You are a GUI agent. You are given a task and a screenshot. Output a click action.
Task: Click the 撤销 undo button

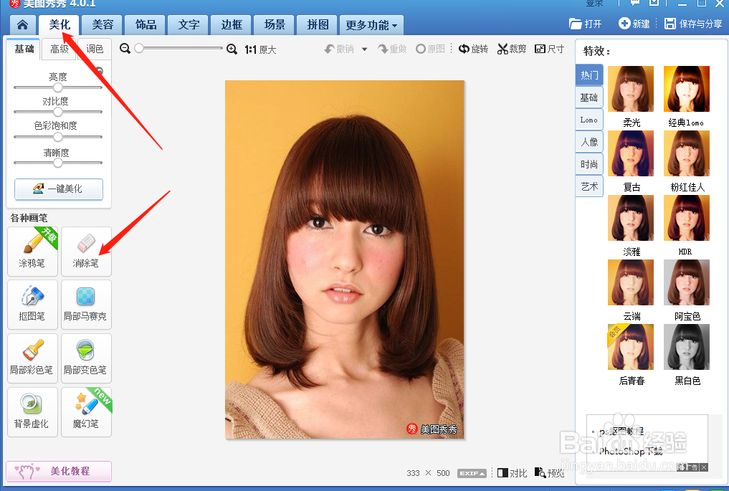click(339, 49)
